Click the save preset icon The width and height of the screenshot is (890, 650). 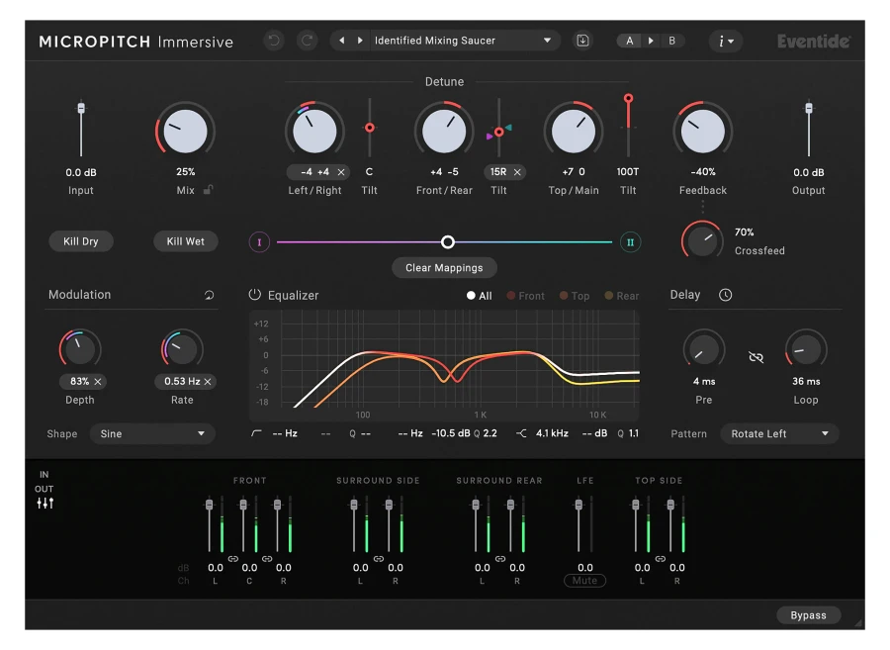(582, 41)
